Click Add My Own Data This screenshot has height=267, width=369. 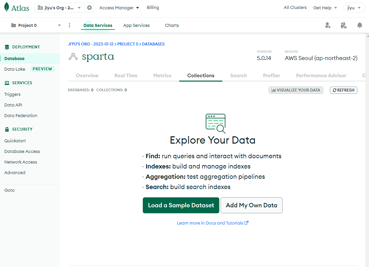point(251,205)
